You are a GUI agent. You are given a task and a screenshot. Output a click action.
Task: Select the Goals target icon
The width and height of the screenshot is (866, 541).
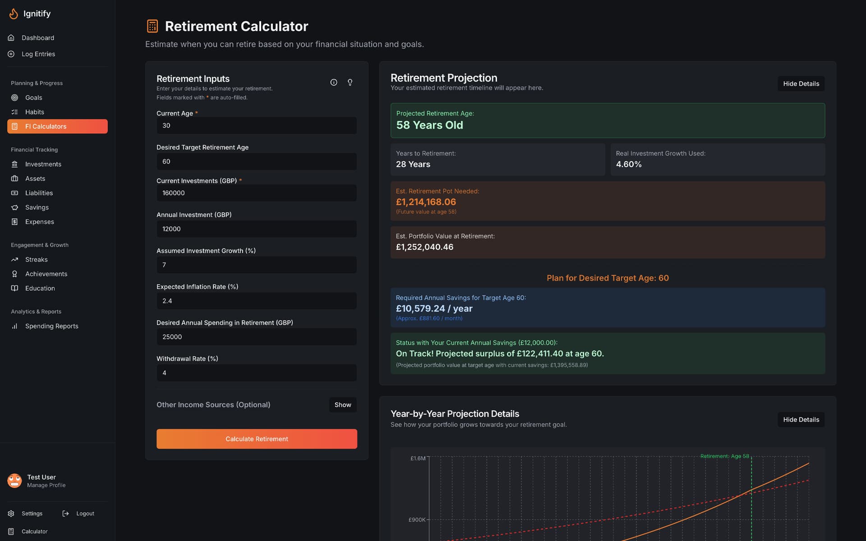[14, 97]
